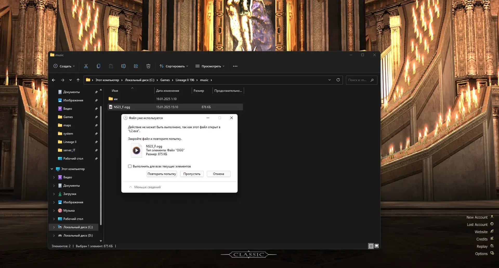Open the Создать dropdown
The height and width of the screenshot is (268, 499).
click(x=64, y=66)
